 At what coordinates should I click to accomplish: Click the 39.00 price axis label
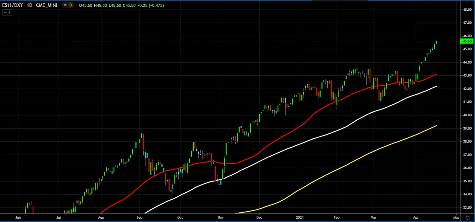tap(467, 128)
